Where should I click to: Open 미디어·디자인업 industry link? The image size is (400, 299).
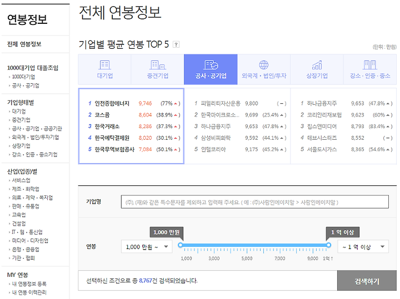(x=30, y=241)
